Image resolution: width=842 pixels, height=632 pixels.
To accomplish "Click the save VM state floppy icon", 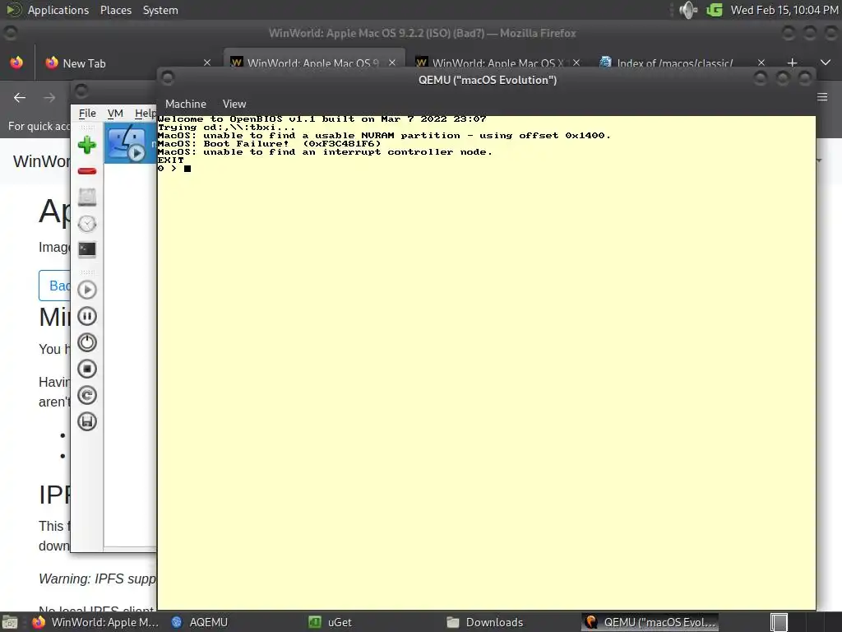I will (87, 421).
